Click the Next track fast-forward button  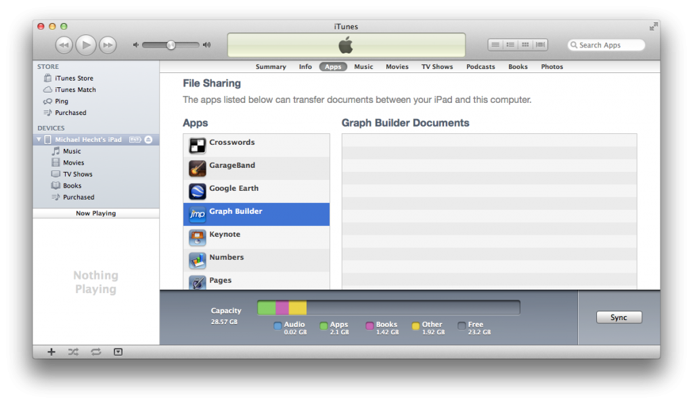[x=108, y=45]
